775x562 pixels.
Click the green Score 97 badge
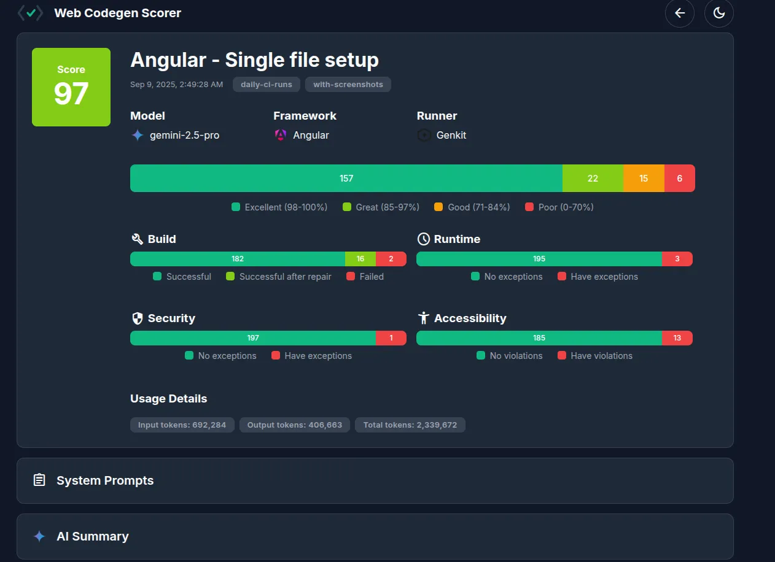(x=71, y=87)
